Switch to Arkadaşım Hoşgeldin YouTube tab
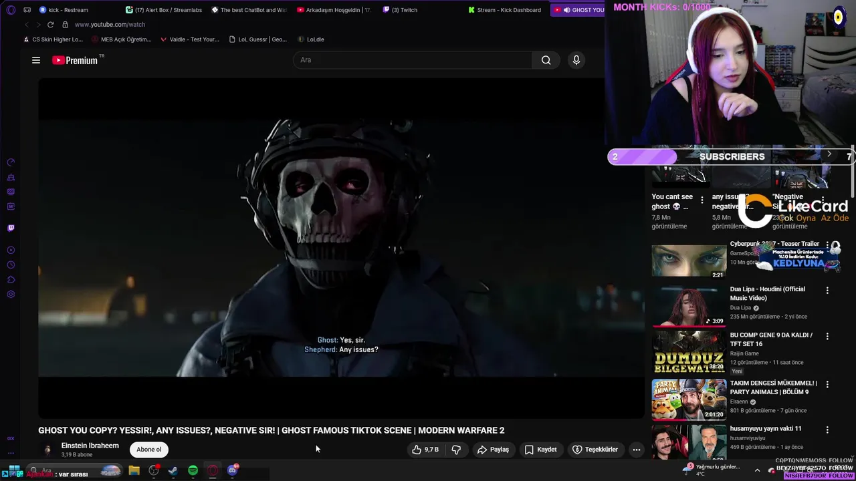This screenshot has height=481, width=856. click(x=334, y=10)
